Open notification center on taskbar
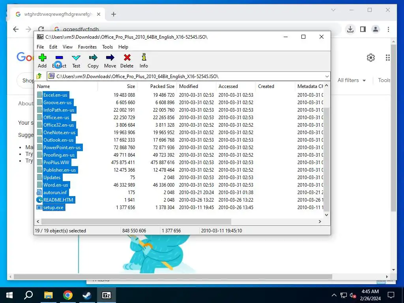This screenshot has width=404, height=303. pyautogui.click(x=391, y=295)
